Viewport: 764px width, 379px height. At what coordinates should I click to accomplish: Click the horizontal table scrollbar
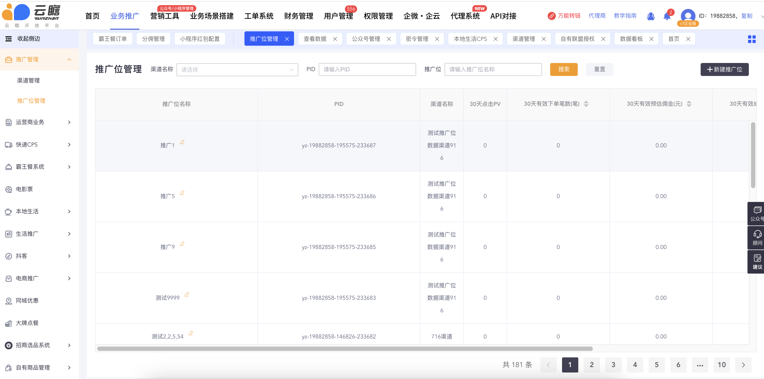[x=345, y=348]
